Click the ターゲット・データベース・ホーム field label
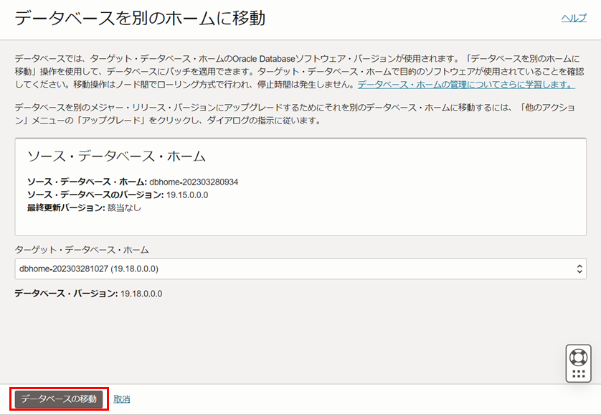Viewport: 601px width, 415px height. point(82,250)
